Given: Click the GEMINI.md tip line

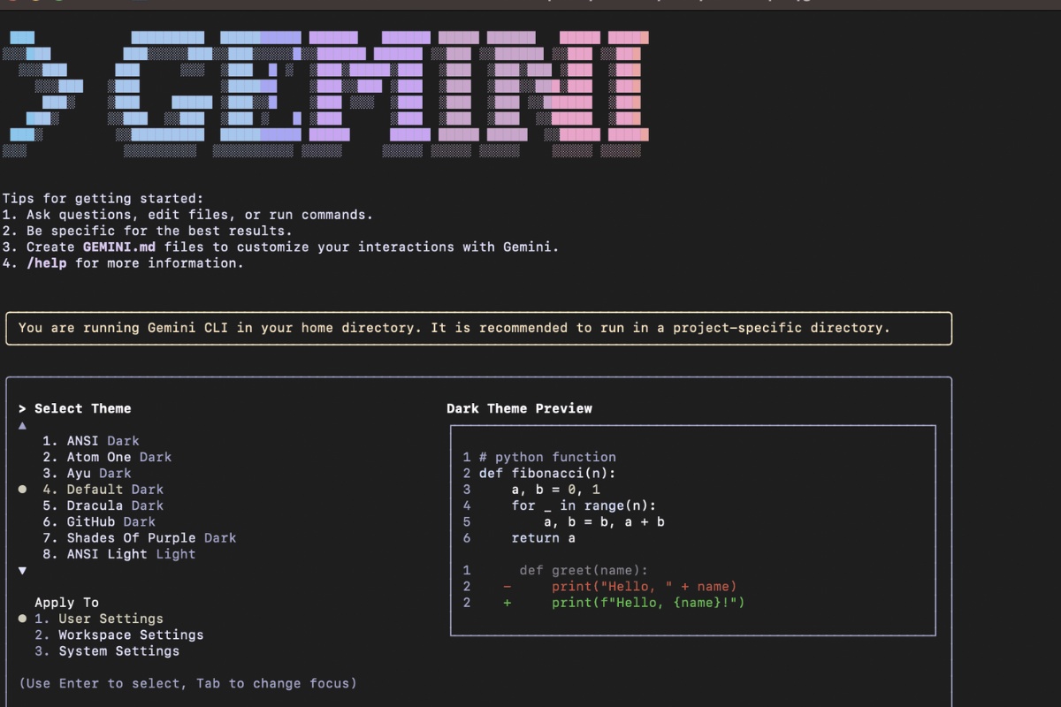Looking at the screenshot, I should (280, 247).
